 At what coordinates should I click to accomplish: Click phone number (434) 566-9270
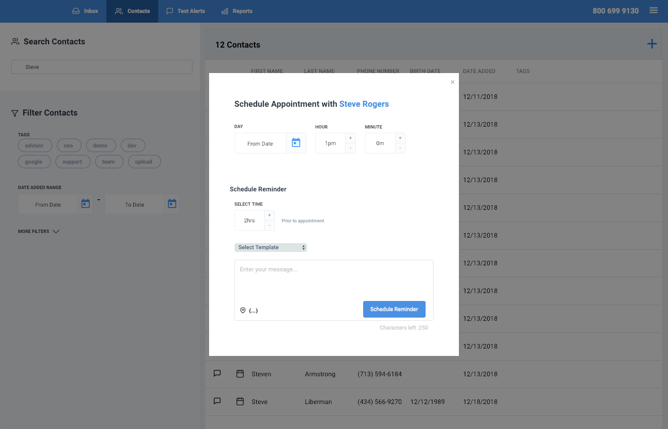380,402
